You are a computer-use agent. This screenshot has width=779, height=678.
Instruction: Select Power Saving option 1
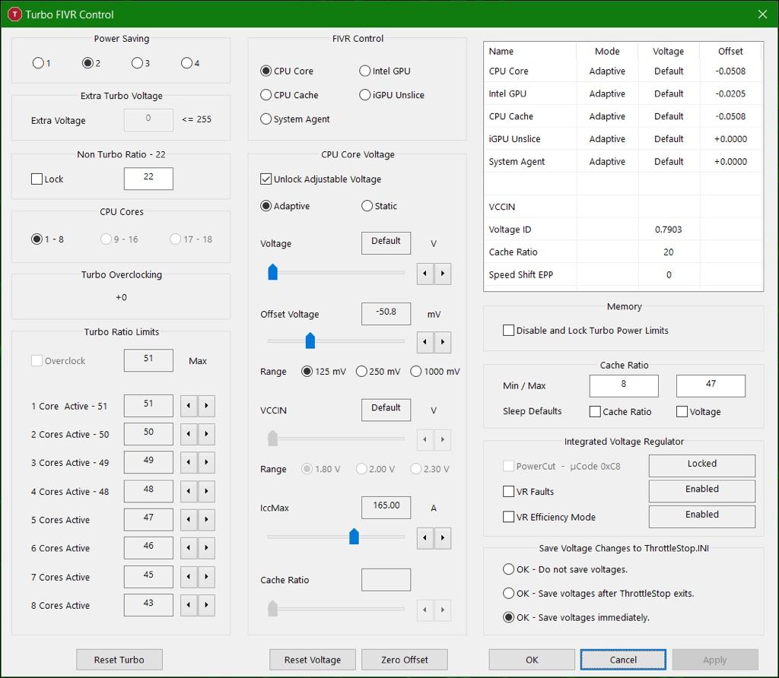pyautogui.click(x=41, y=63)
